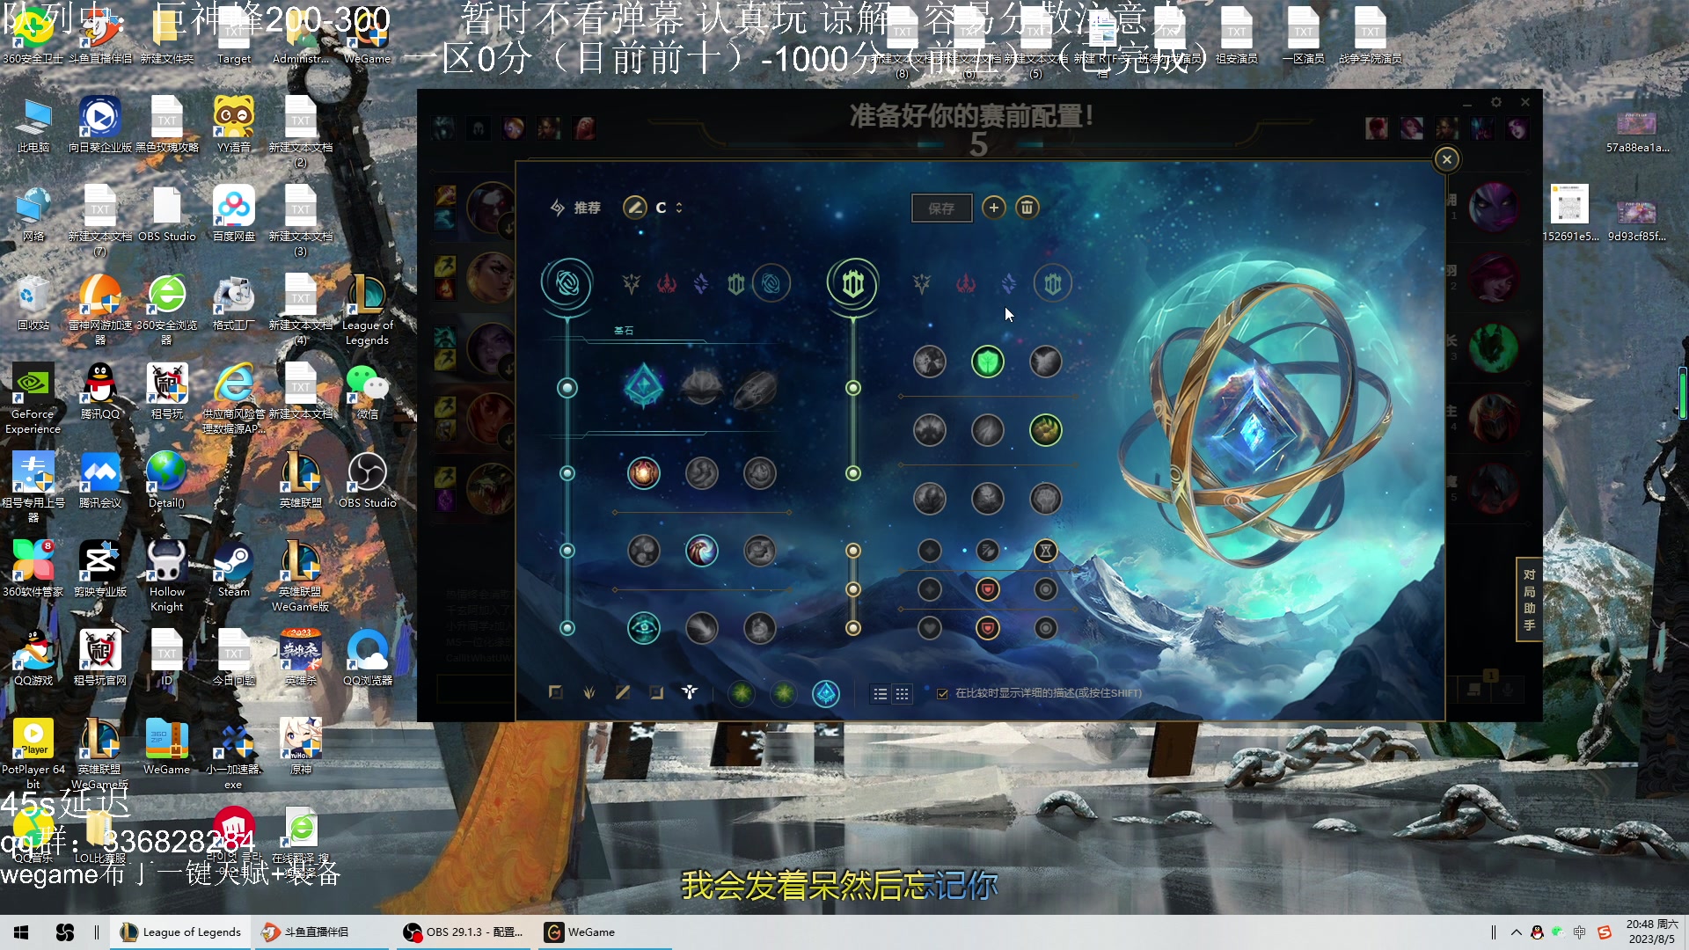
Task: Choose the Glacial Augment keystone rune
Action: click(x=643, y=386)
